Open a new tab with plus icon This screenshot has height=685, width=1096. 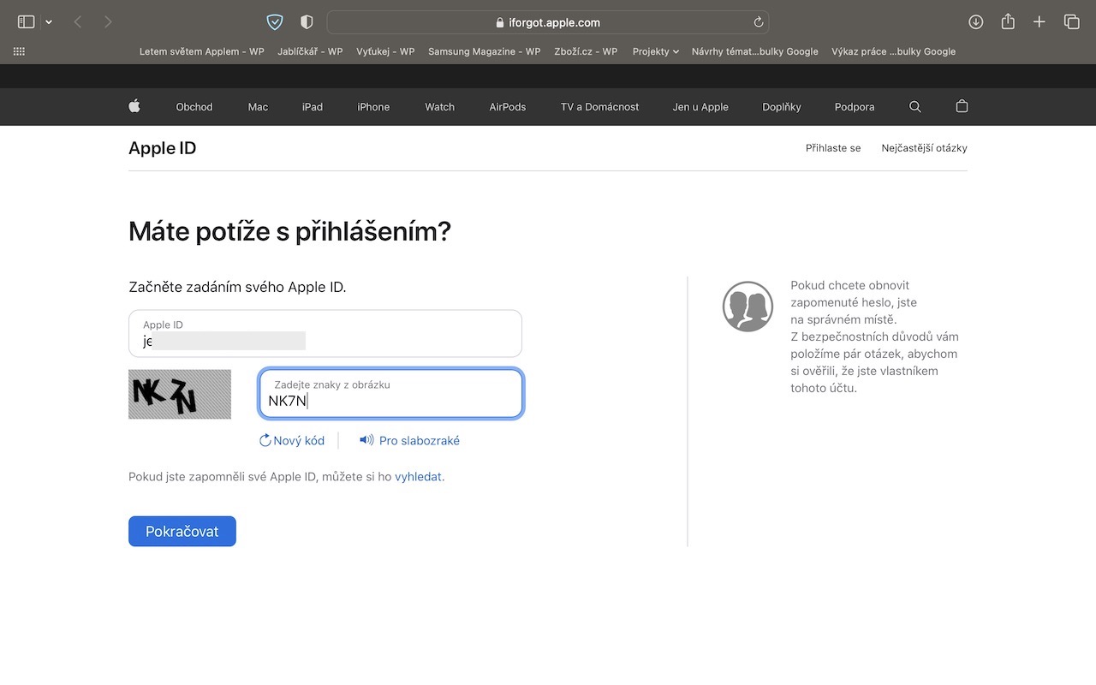(x=1039, y=22)
